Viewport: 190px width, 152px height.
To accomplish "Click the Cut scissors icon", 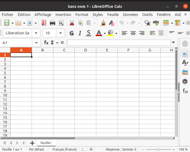I will [72, 23].
